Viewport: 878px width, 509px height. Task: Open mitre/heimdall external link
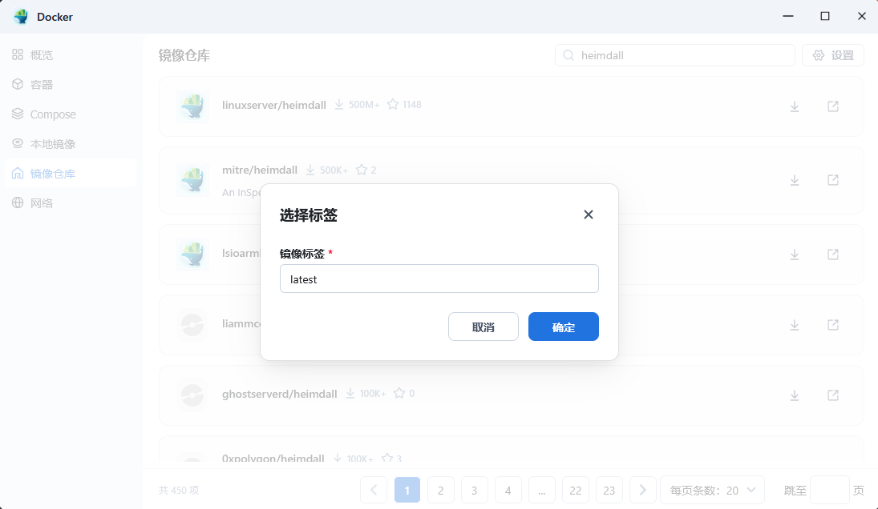coord(832,180)
